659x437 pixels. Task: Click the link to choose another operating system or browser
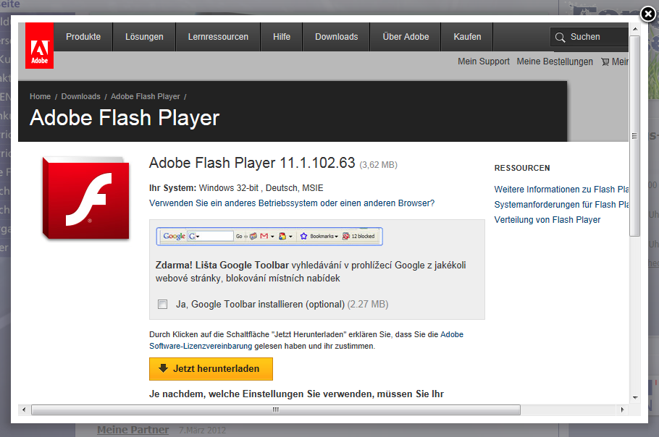coord(292,203)
